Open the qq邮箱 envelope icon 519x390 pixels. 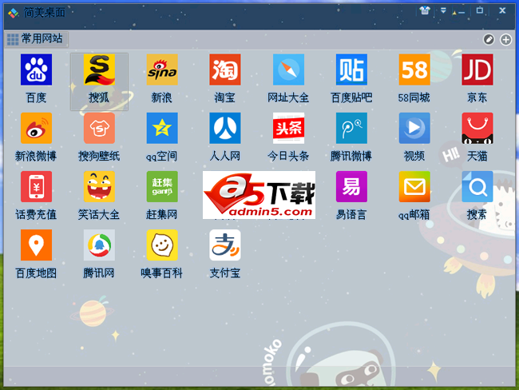[414, 186]
